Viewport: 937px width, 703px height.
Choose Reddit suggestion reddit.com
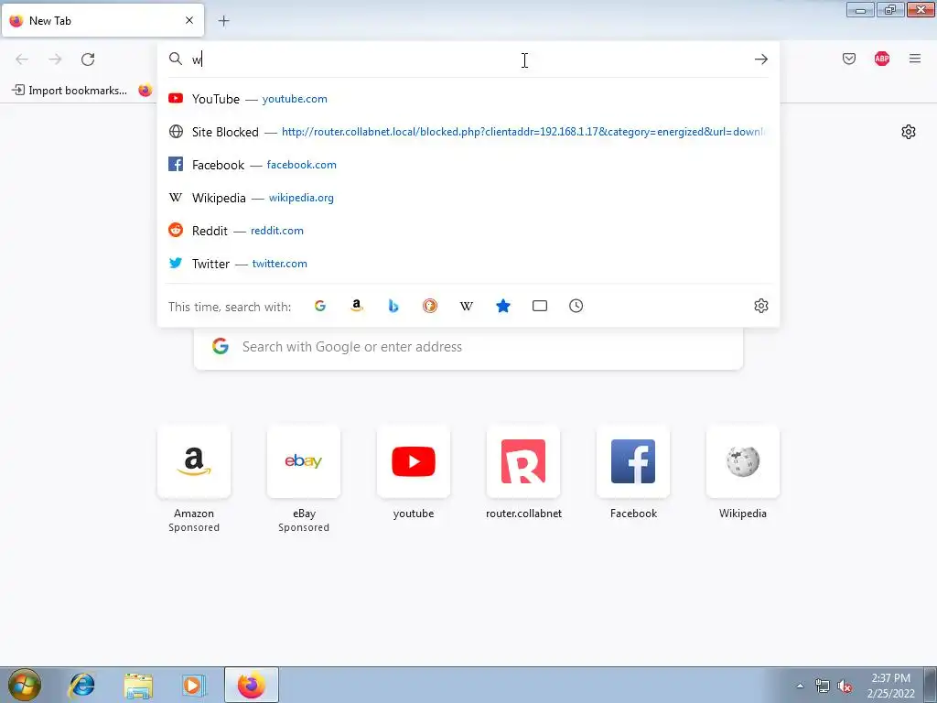[x=468, y=230]
